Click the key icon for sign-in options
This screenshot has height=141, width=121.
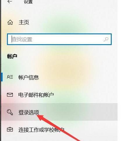pos(10,112)
